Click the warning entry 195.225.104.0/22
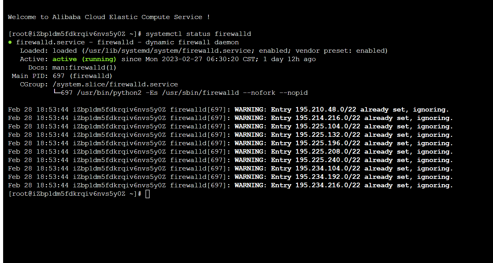Screen dimensions: 493x263 (x=328, y=127)
